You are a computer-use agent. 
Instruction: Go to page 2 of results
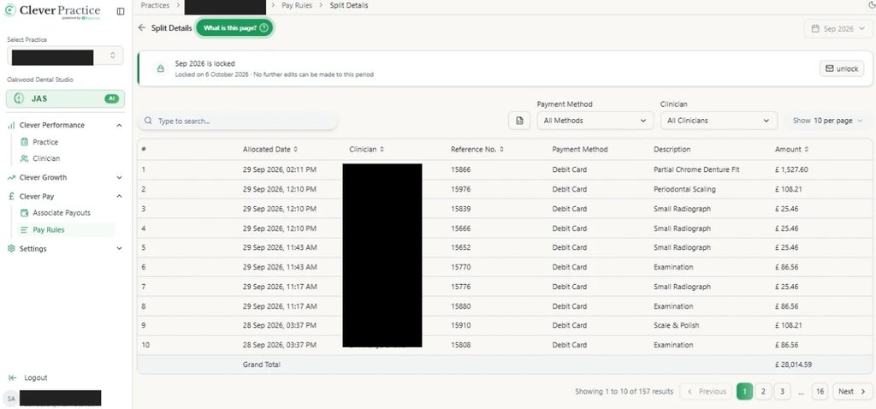coord(763,392)
